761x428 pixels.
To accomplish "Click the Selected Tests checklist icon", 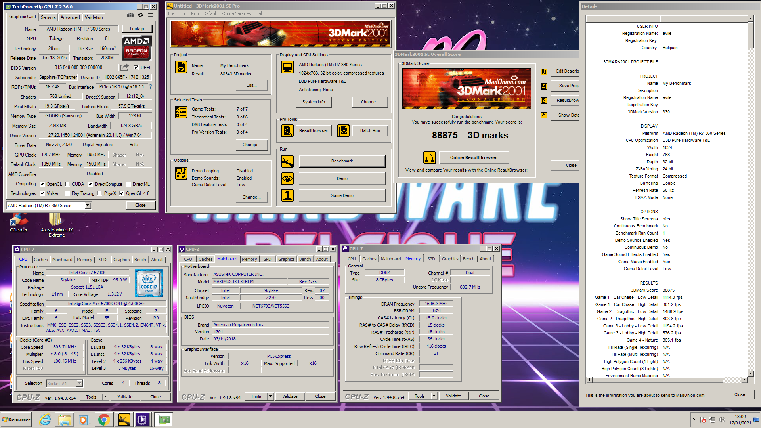I will tap(181, 112).
